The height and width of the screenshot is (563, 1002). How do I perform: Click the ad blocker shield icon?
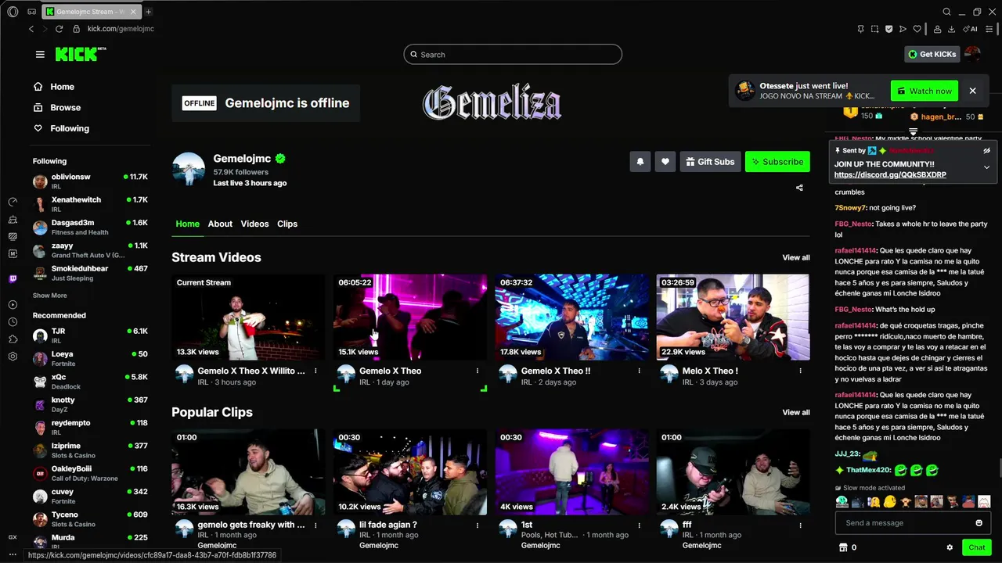click(x=888, y=29)
